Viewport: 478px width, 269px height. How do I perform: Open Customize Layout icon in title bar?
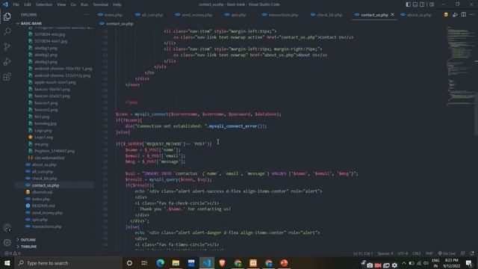coord(432,4)
